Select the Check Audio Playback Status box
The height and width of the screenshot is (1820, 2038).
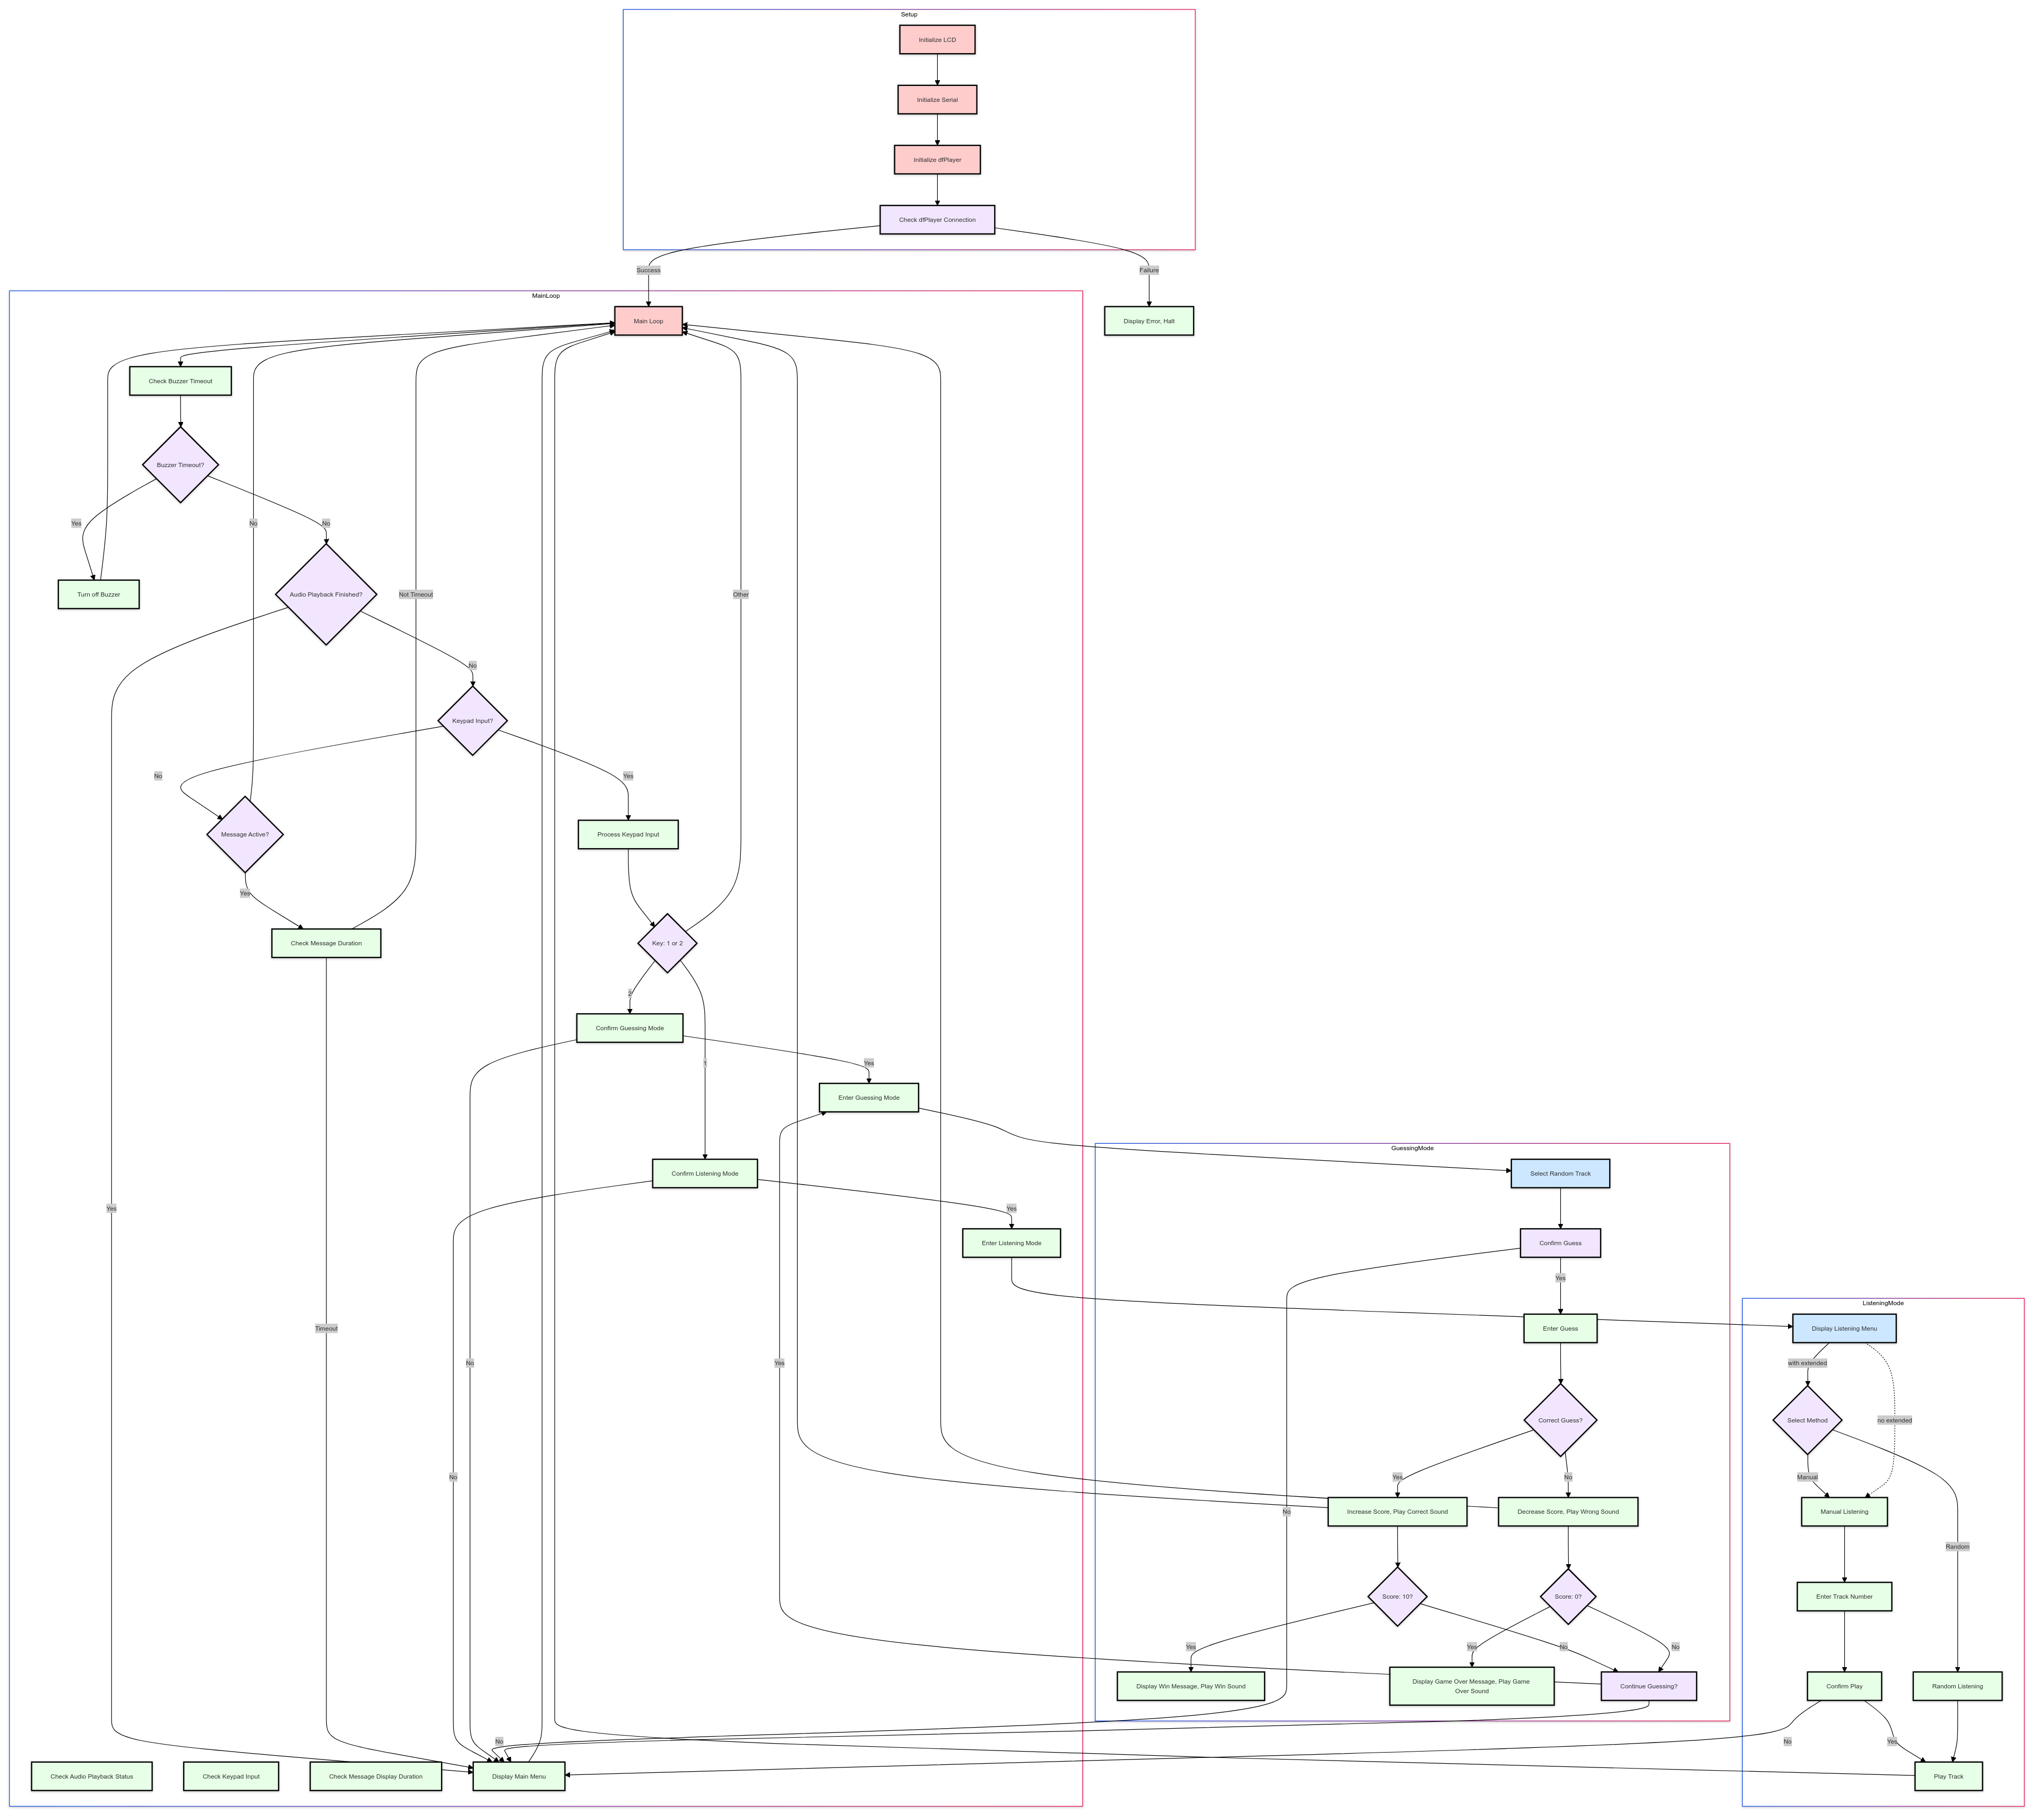pos(91,1777)
